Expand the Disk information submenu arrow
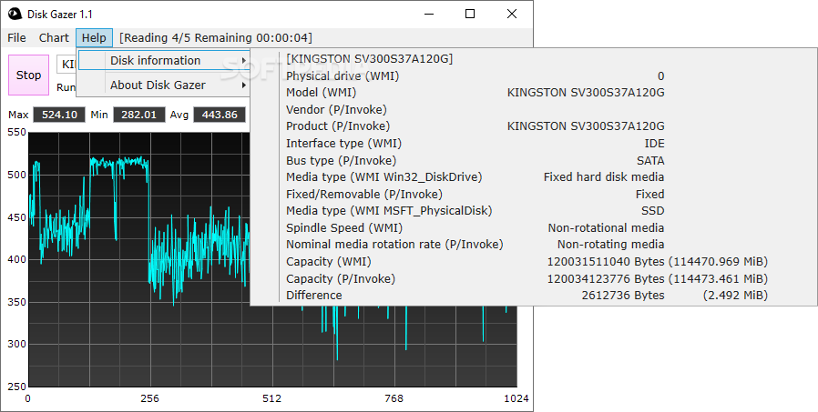This screenshot has width=818, height=412. click(244, 60)
